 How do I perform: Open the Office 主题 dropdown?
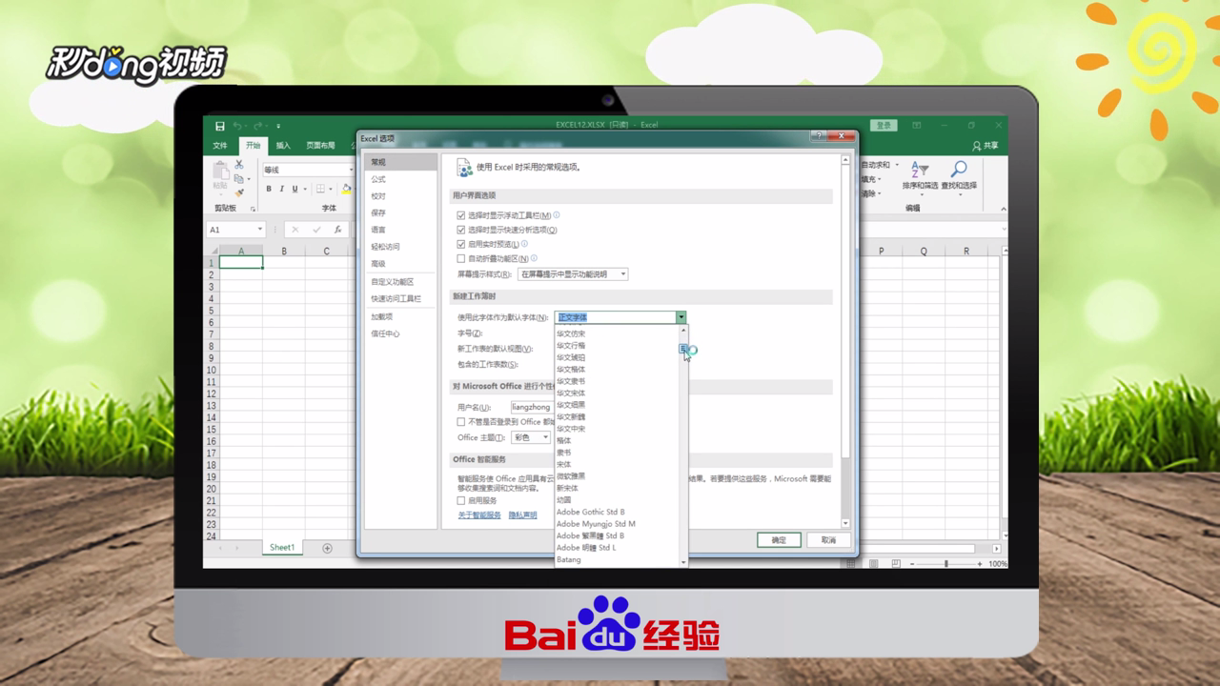(x=531, y=437)
